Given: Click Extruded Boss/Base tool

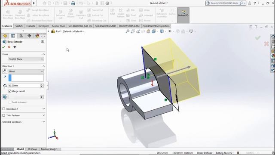Looking at the screenshot, I should tap(8, 15).
